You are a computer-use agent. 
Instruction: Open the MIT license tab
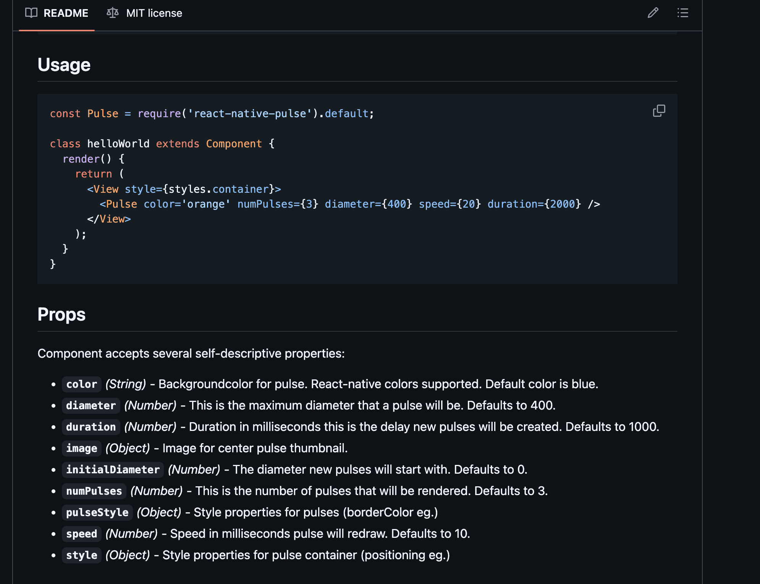tap(154, 13)
